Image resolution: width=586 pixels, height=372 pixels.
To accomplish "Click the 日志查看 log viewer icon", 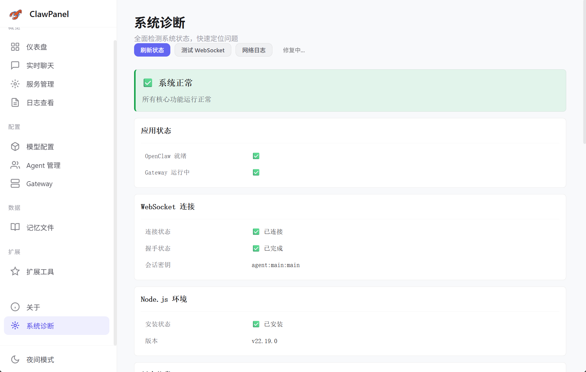I will coord(15,103).
